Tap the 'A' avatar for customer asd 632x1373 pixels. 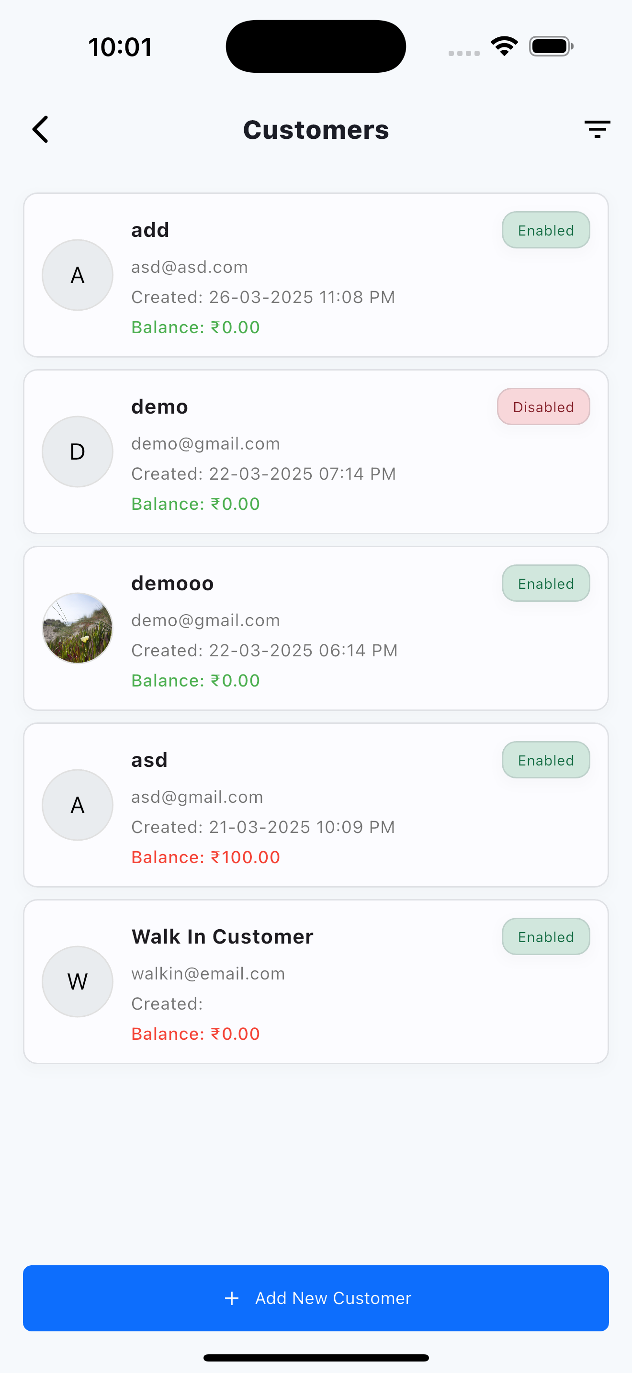pyautogui.click(x=78, y=805)
